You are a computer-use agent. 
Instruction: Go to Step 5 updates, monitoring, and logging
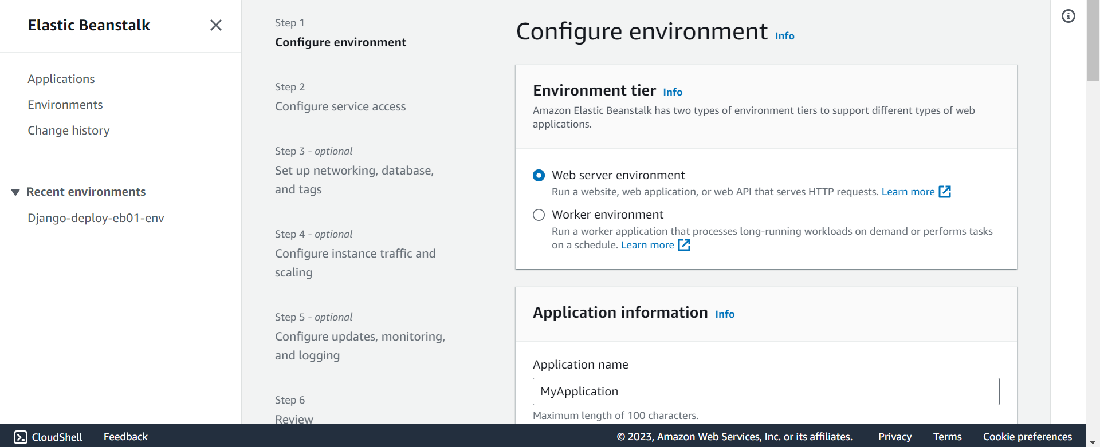point(360,346)
